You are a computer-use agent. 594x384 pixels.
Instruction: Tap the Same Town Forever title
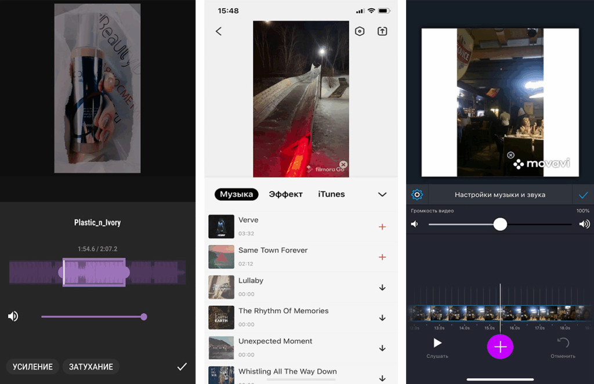coord(273,251)
